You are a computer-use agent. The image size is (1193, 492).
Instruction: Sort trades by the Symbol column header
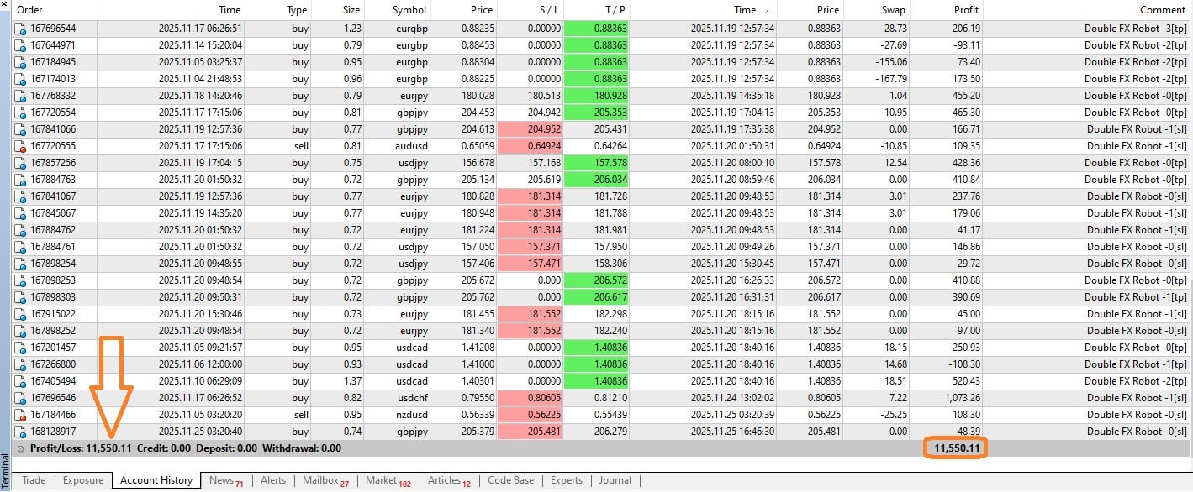tap(409, 10)
